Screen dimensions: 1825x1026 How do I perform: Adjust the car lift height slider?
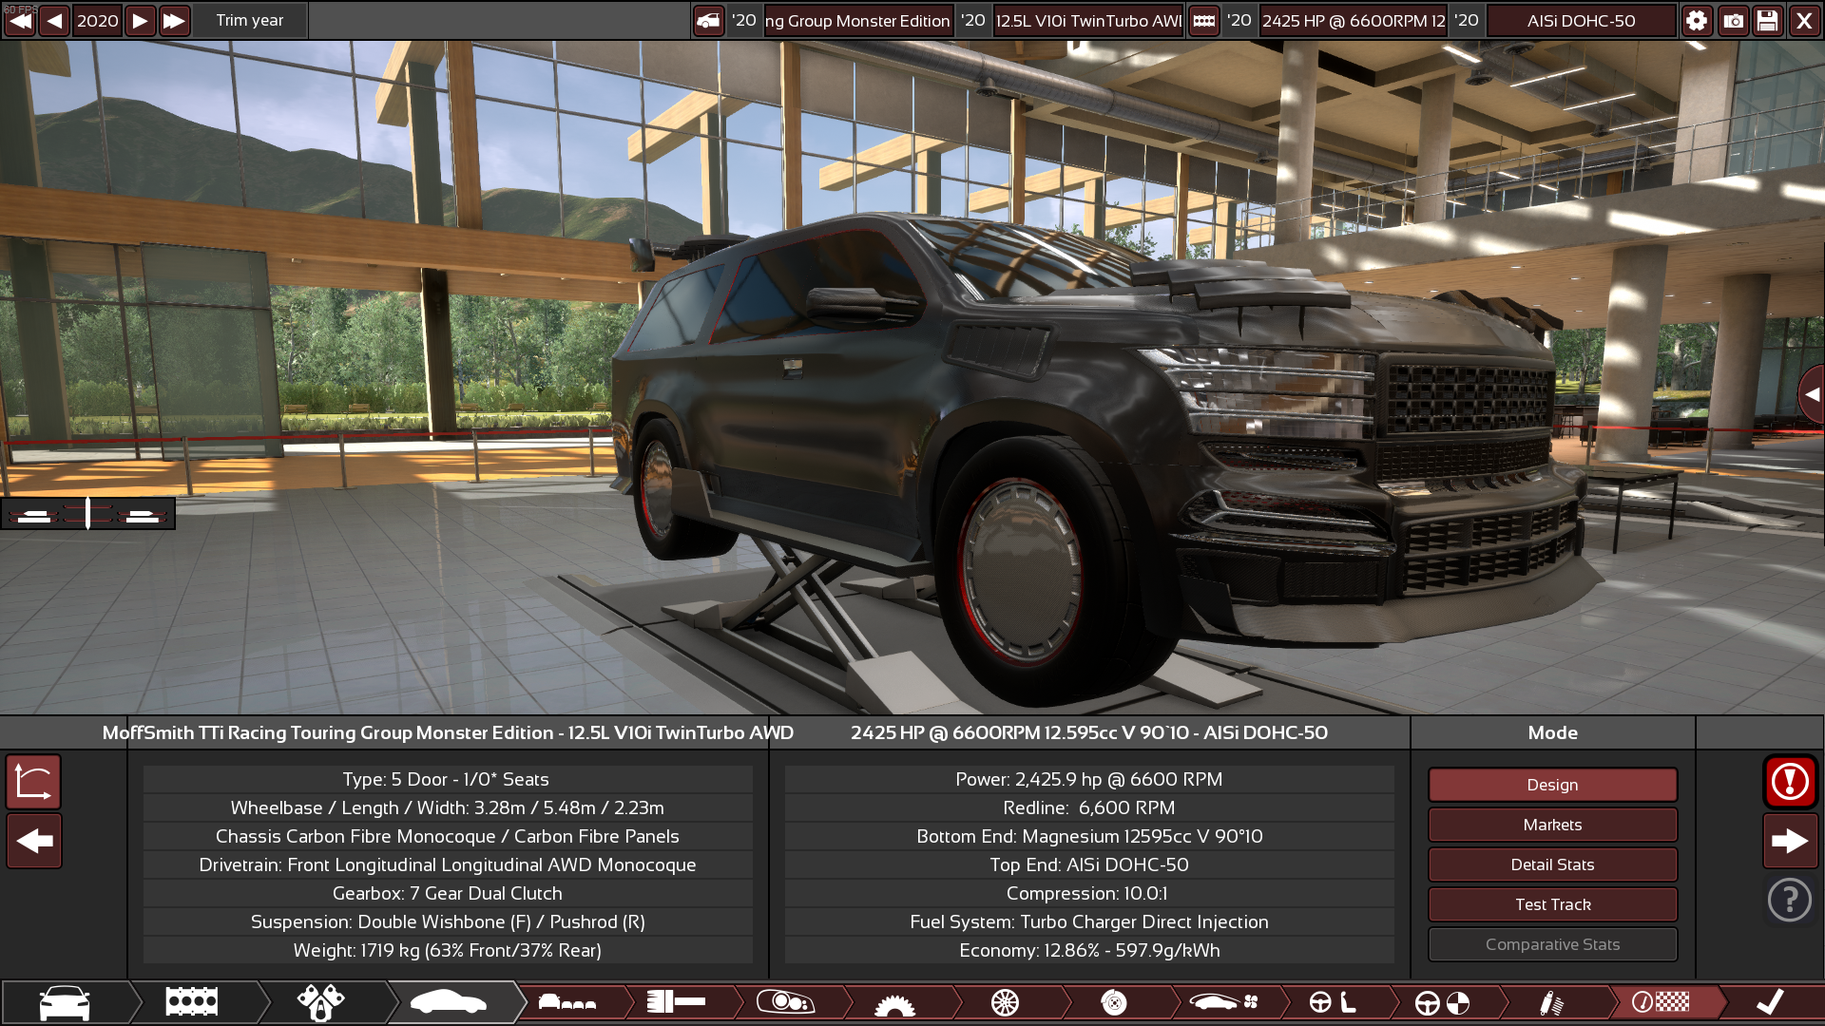point(87,514)
